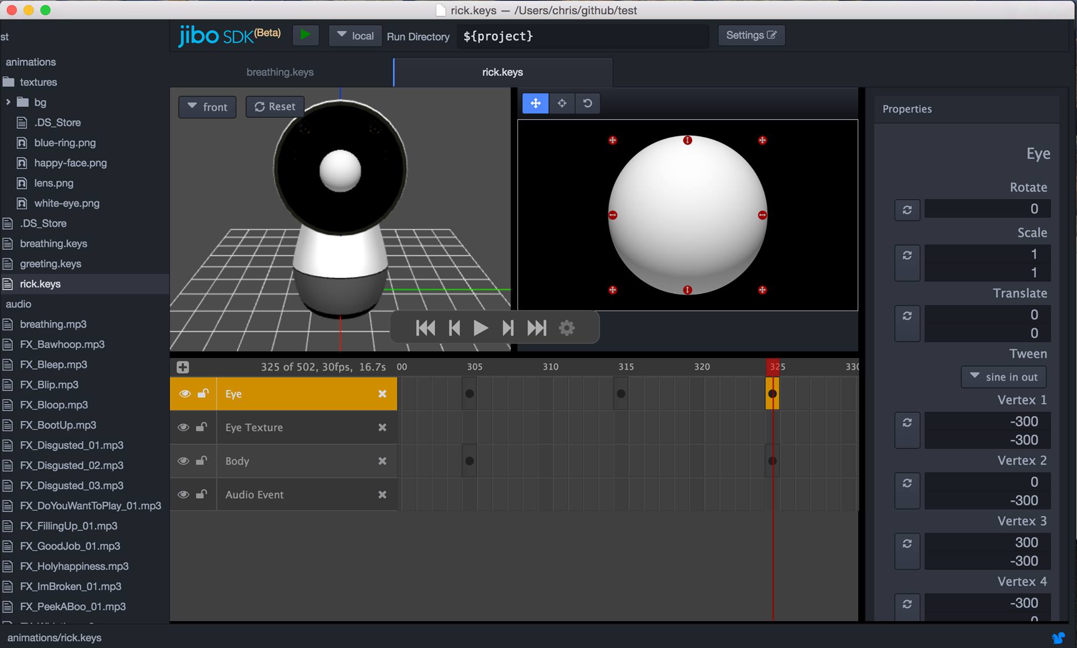Open the sine in out tween dropdown
This screenshot has height=648, width=1077.
point(1003,377)
